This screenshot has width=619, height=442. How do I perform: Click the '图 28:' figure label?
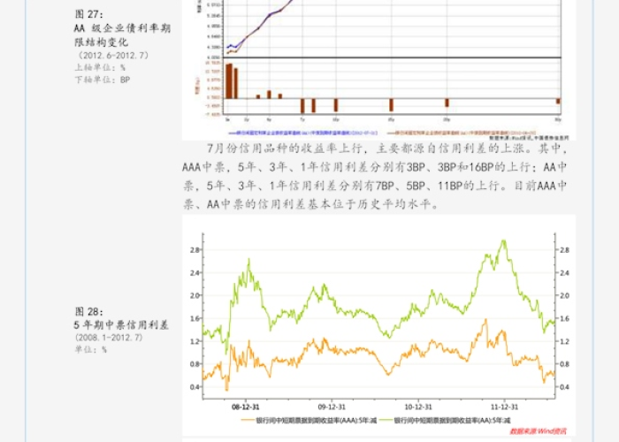pyautogui.click(x=88, y=312)
